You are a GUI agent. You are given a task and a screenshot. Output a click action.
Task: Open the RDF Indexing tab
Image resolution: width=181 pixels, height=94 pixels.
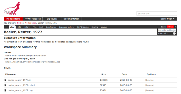click(x=83, y=27)
